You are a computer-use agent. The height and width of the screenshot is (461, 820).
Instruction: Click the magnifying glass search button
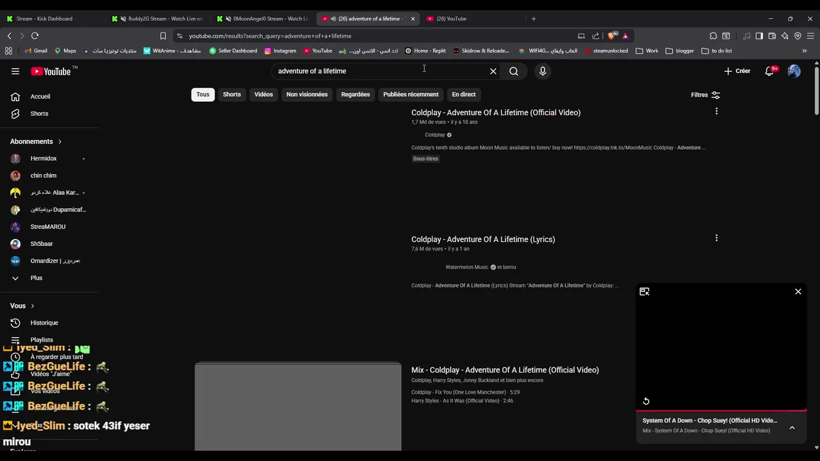point(514,71)
